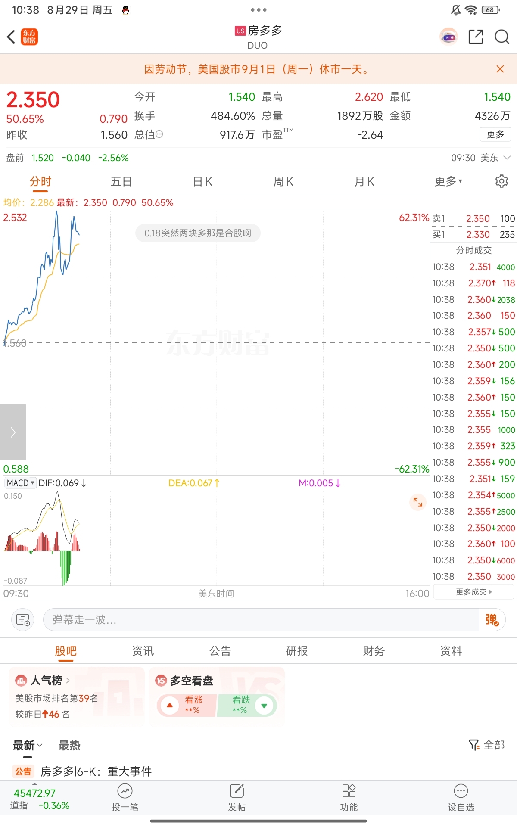Tap the Wi-Fi status icon

click(471, 10)
